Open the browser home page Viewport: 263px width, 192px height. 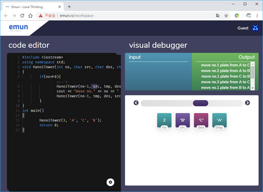click(31, 16)
